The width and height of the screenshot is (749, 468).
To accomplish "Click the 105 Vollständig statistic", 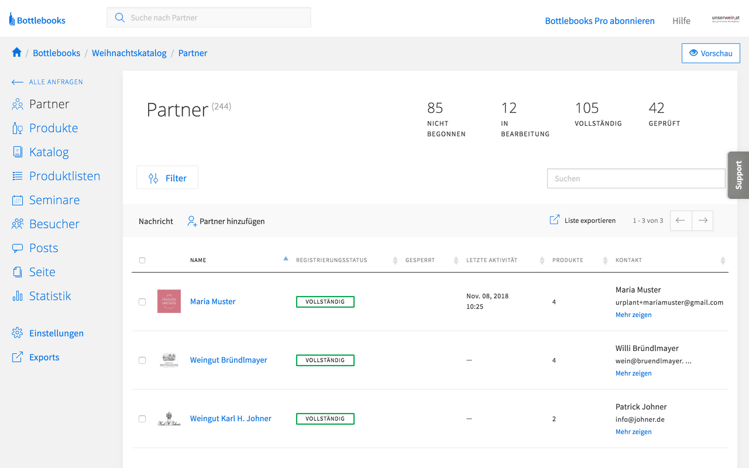I will [598, 114].
